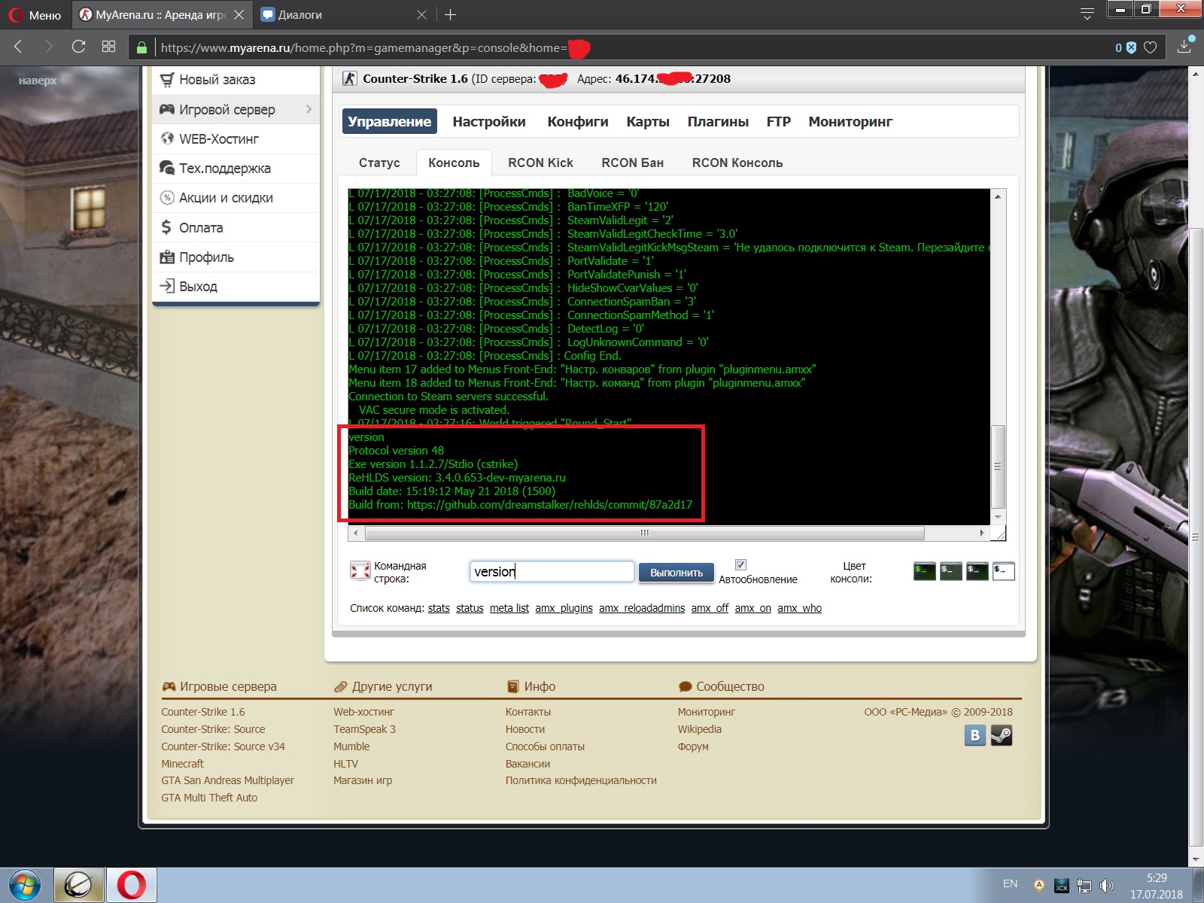This screenshot has width=1204, height=903.
Task: Click the console horizontal scrollbar right arrow
Action: pos(982,533)
